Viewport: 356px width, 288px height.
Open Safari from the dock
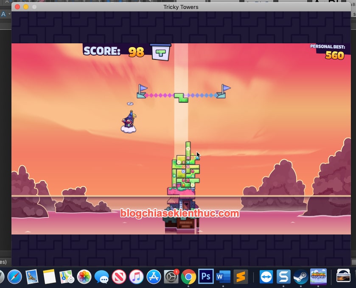(14, 277)
